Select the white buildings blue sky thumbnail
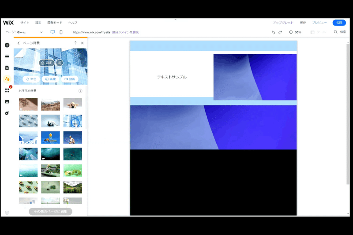This screenshot has height=235, width=353. click(28, 138)
